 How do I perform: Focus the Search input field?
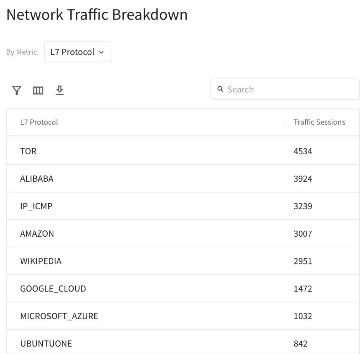(285, 89)
